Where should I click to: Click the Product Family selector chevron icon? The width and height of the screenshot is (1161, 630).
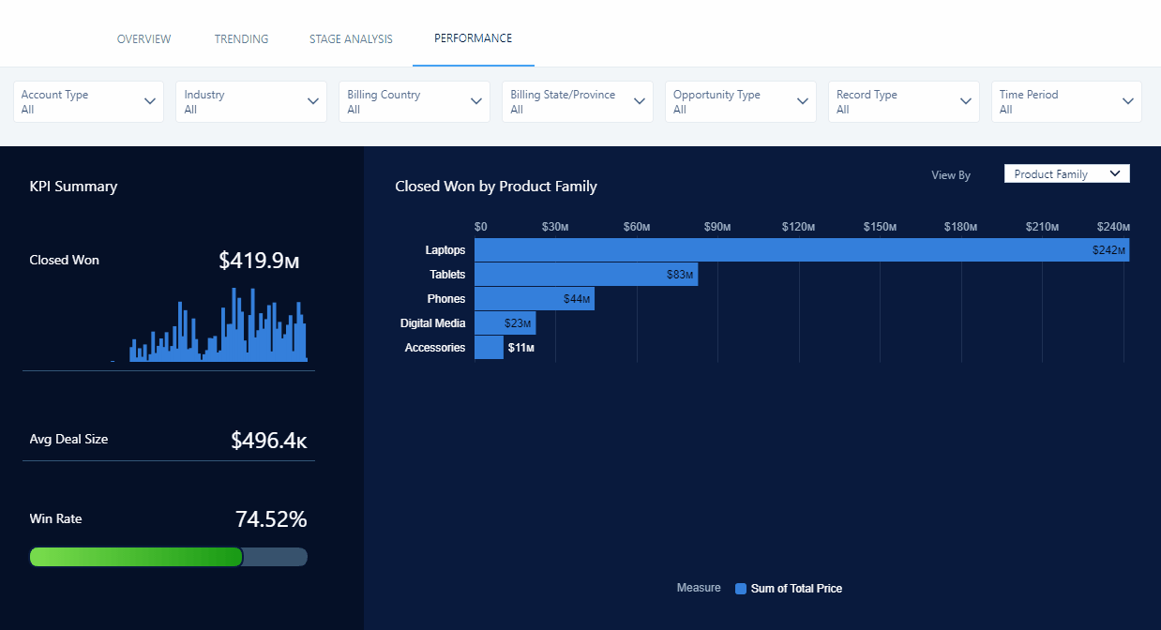click(x=1116, y=173)
